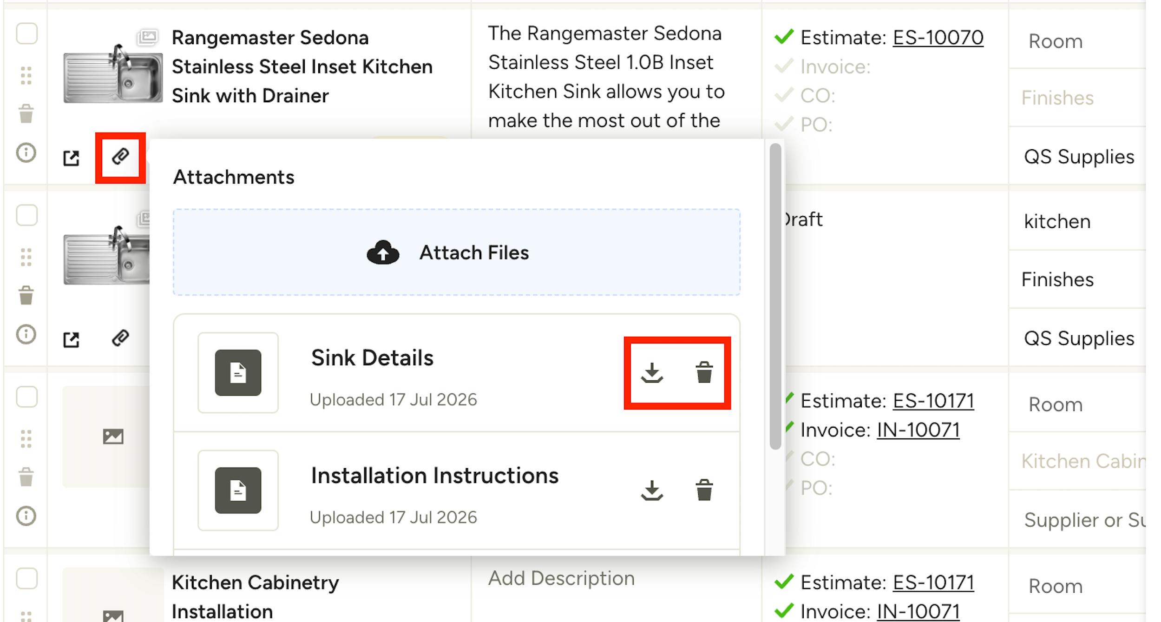Screen dimensions: 1161x622
Task: Download the Installation Instructions file
Action: click(652, 490)
